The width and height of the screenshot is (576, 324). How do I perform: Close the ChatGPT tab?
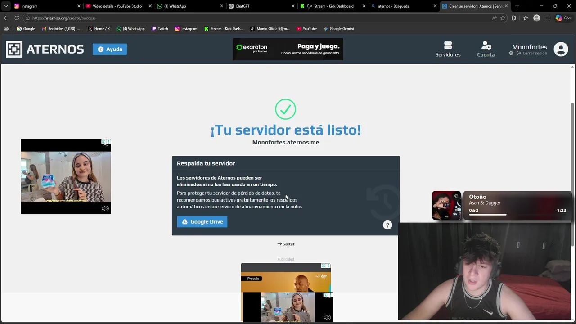click(293, 6)
